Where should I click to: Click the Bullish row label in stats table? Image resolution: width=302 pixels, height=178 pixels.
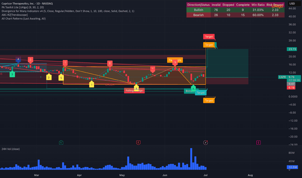click(x=198, y=10)
